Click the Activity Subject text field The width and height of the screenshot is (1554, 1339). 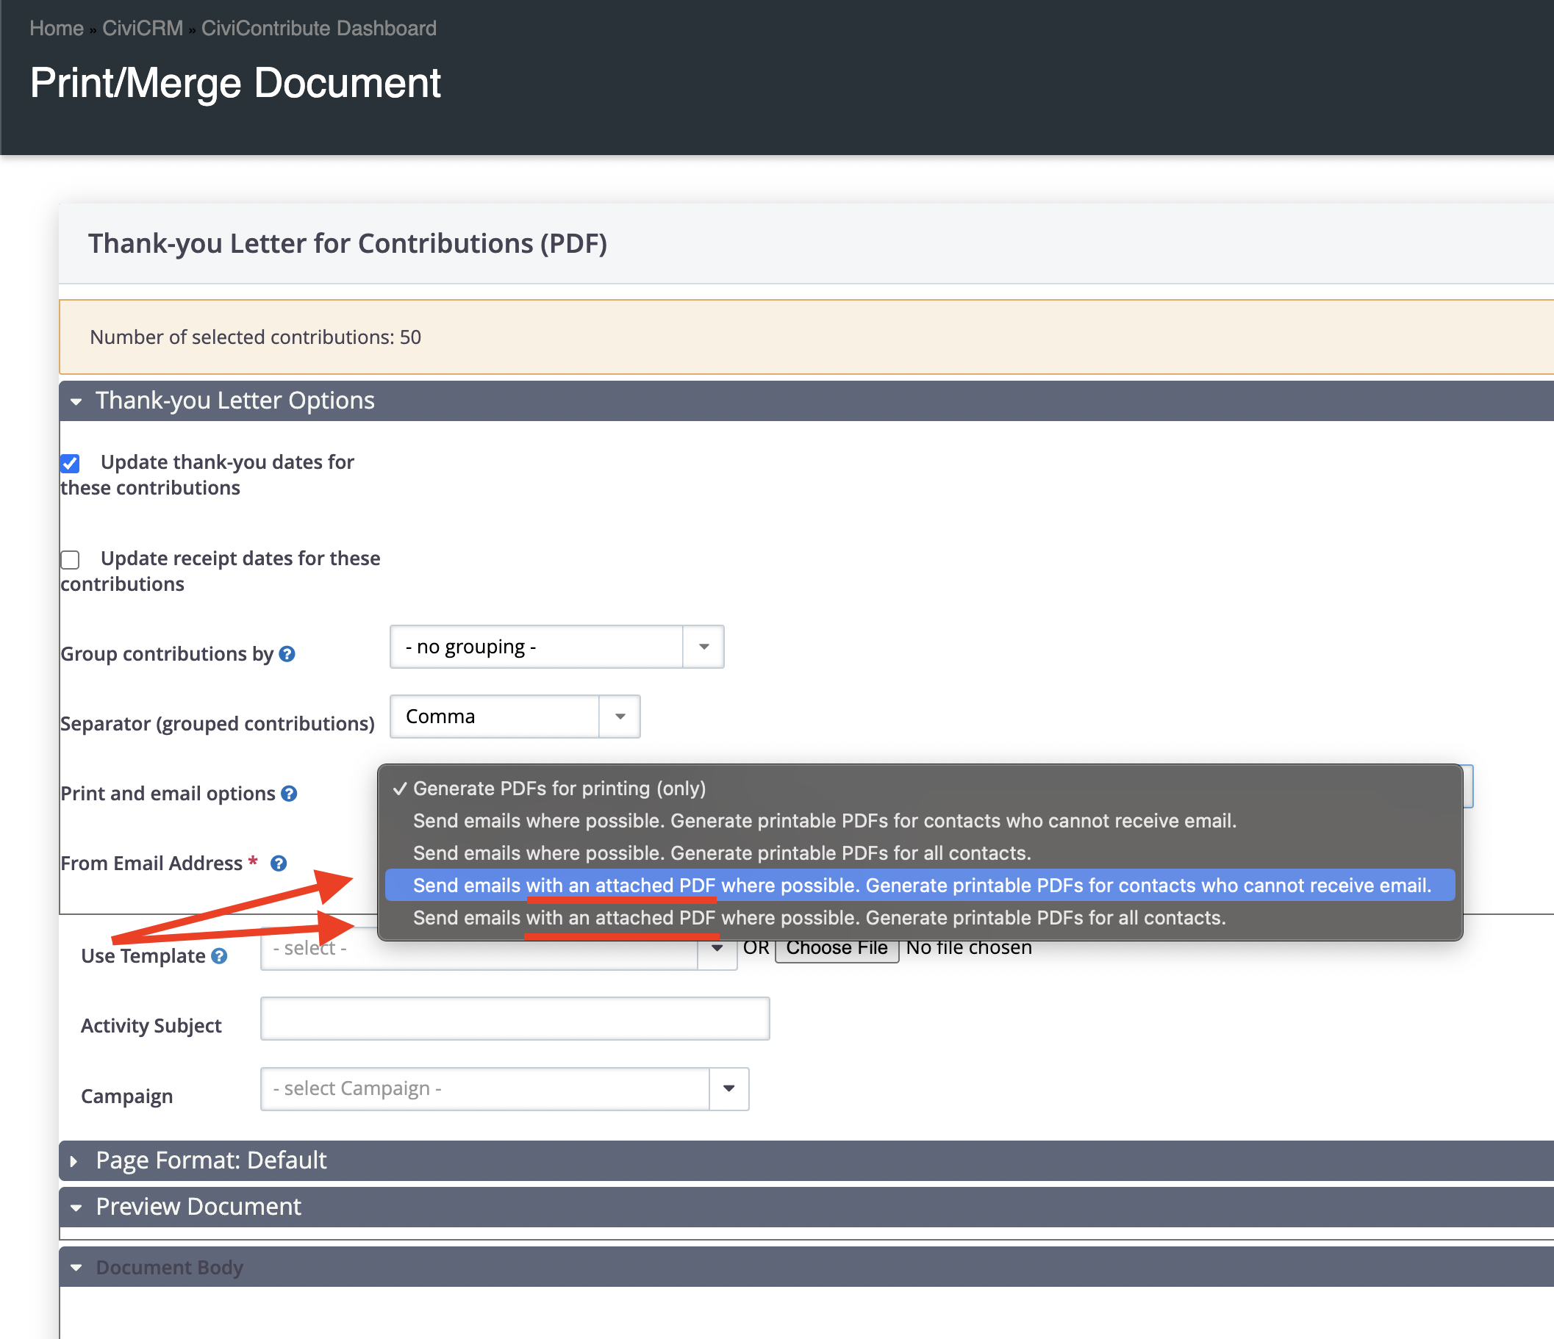click(x=515, y=1018)
